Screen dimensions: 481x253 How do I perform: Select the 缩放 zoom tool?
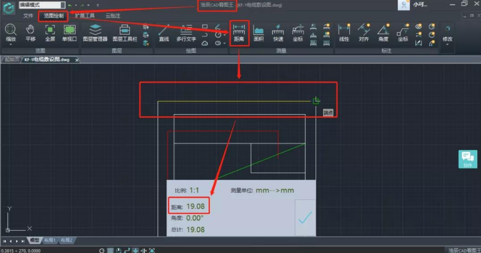pyautogui.click(x=11, y=33)
